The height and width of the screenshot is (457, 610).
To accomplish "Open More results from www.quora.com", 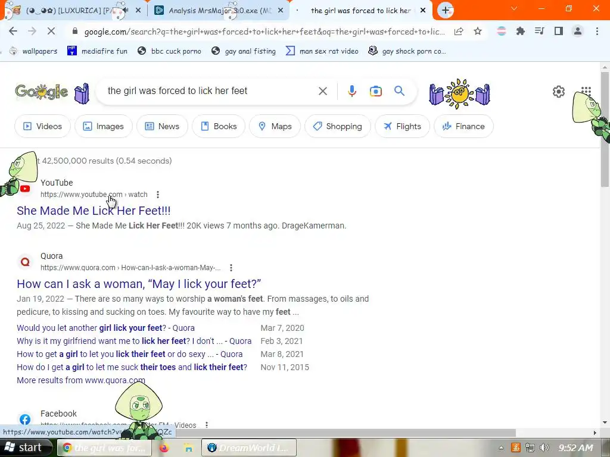I will pos(81,380).
